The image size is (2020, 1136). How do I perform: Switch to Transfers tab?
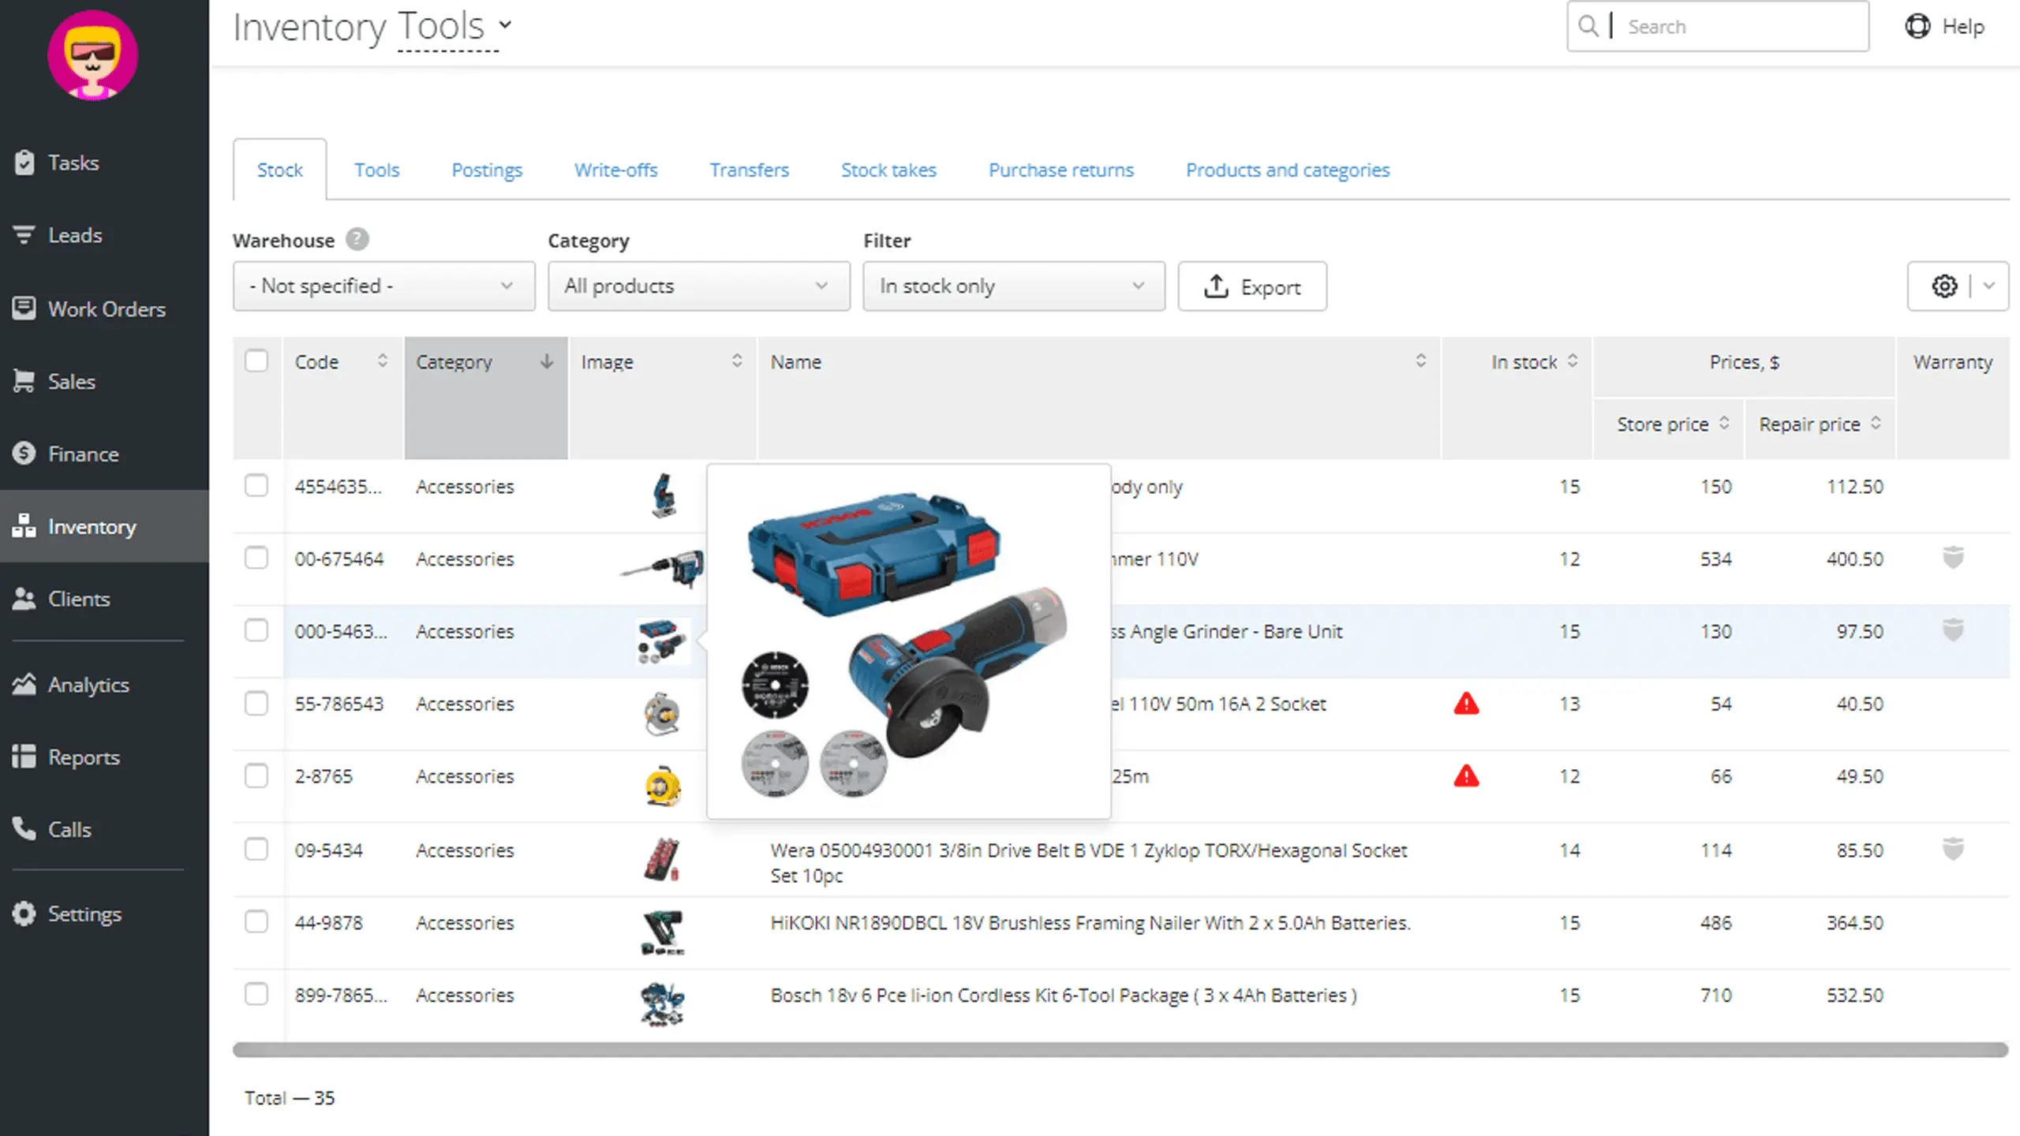pos(749,170)
